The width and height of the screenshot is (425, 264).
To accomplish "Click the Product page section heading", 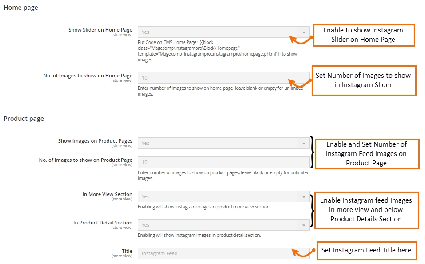I will (24, 119).
